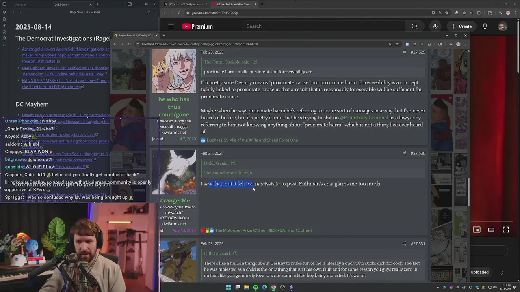The image size is (520, 292).
Task: Expand The Omni Cuckold quoted post
Action: pyautogui.click(x=255, y=62)
